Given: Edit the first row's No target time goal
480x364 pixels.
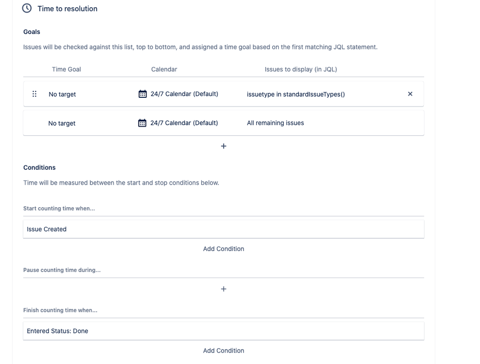Looking at the screenshot, I should pos(62,94).
